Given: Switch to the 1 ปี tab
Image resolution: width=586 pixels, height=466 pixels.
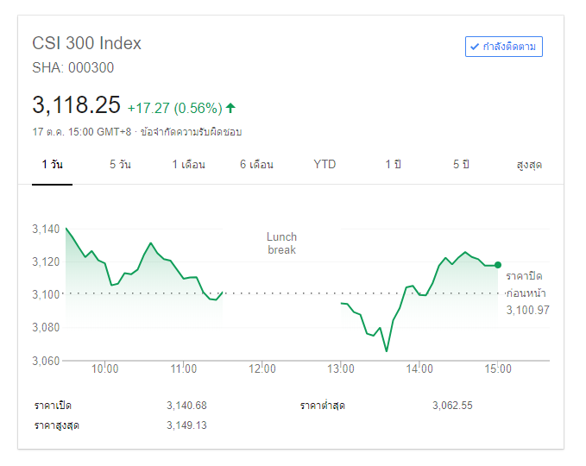Looking at the screenshot, I should click(x=393, y=164).
